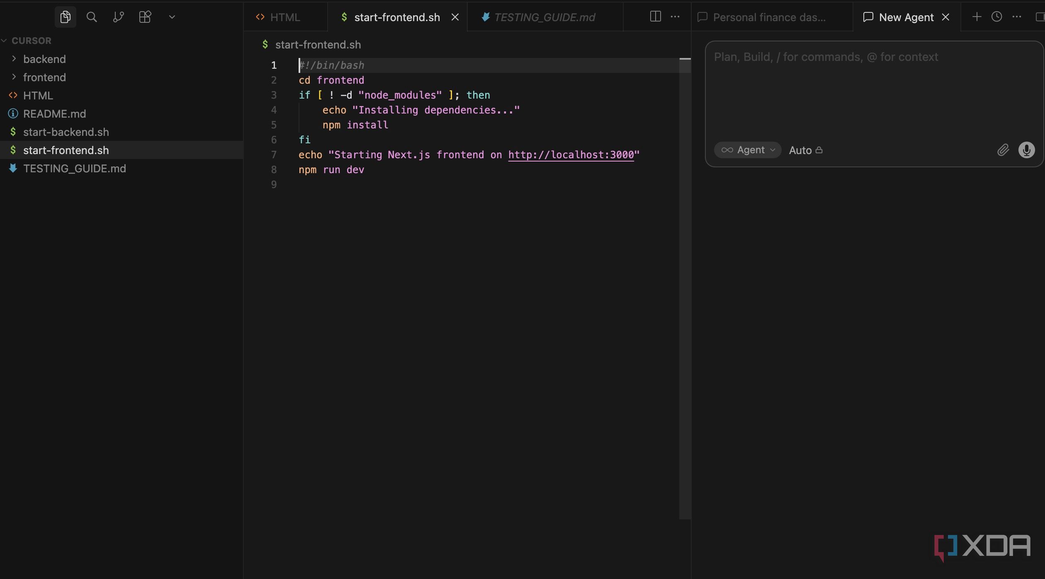Viewport: 1045px width, 579px height.
Task: Click the dollar icon beside start-backend.sh
Action: click(13, 132)
